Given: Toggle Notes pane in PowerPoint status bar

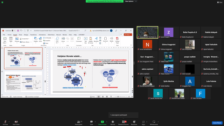Looking at the screenshot, I should pyautogui.click(x=92, y=97).
